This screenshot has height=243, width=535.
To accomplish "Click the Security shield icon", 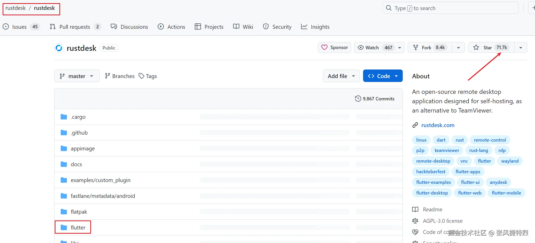I will pos(266,27).
